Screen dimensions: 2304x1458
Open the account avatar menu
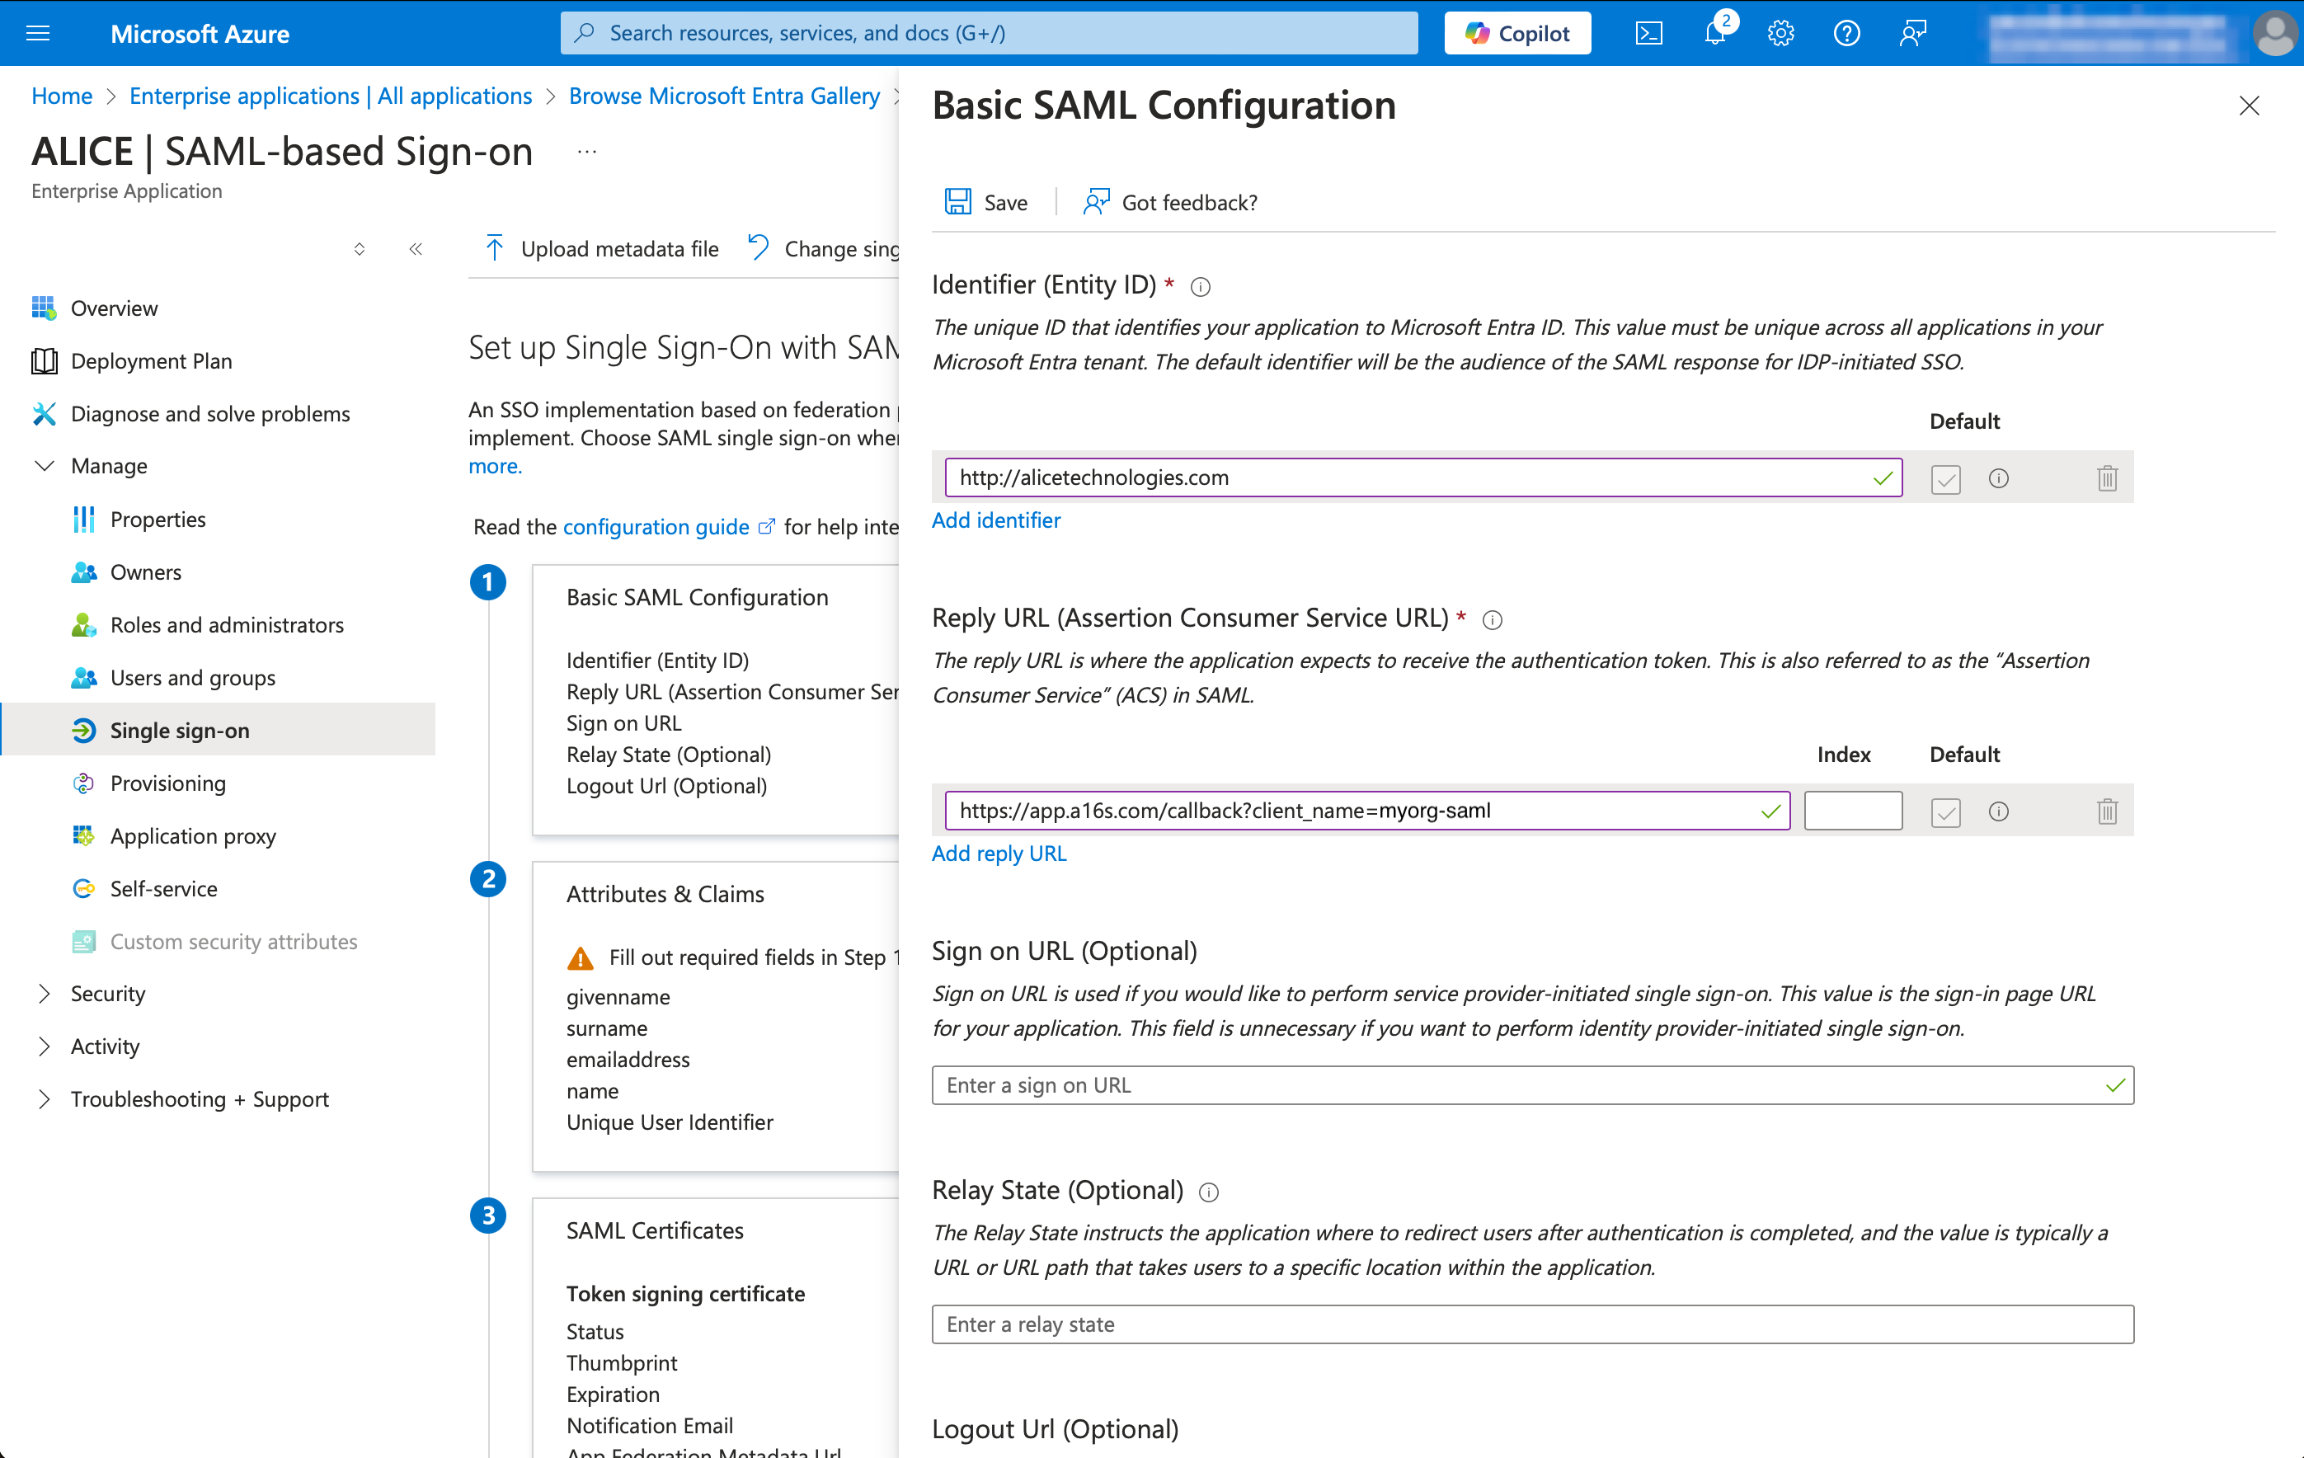[x=2274, y=34]
